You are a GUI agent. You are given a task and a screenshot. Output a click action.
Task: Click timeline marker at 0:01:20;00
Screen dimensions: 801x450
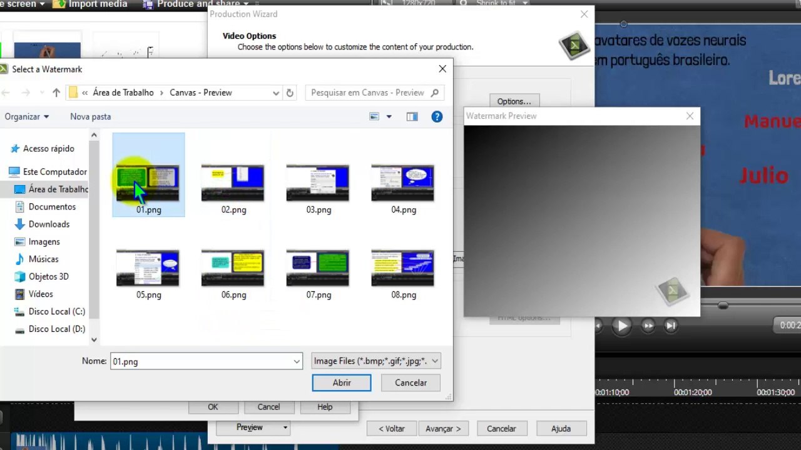click(x=693, y=392)
